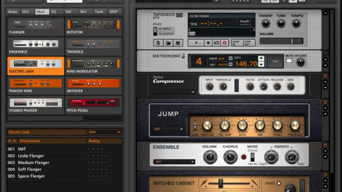Minimize the Tapedeck module
342x192 pixels.
(x=325, y=13)
